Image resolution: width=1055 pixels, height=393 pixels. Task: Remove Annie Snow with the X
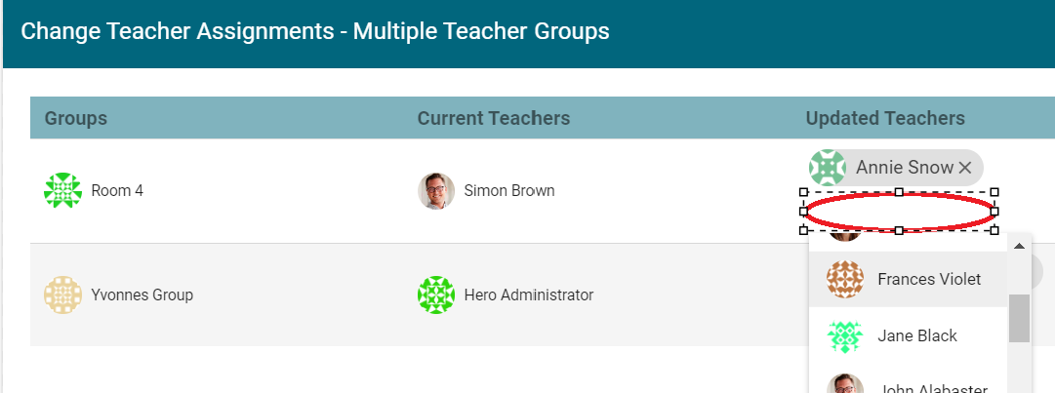coord(965,169)
